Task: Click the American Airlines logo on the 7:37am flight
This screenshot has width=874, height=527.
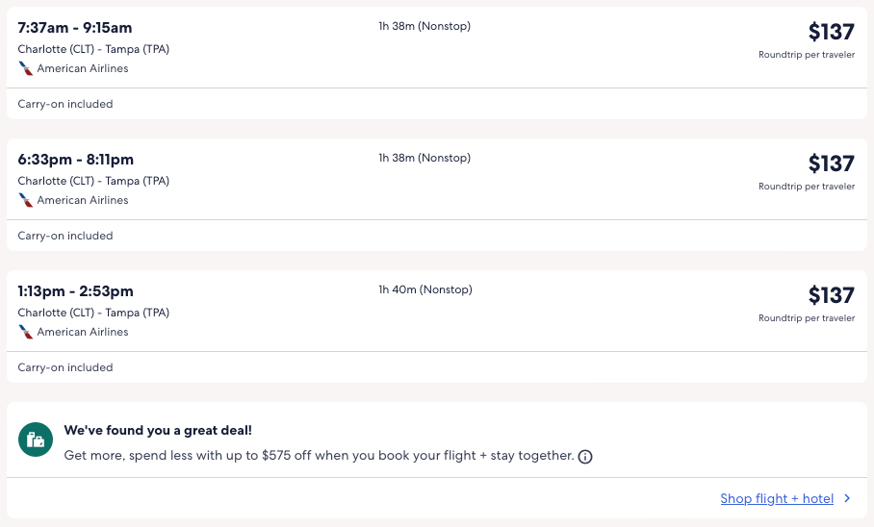Action: (26, 69)
